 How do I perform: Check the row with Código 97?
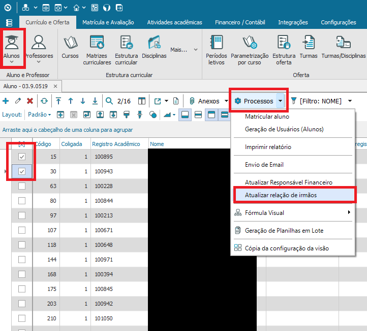pos(22,215)
